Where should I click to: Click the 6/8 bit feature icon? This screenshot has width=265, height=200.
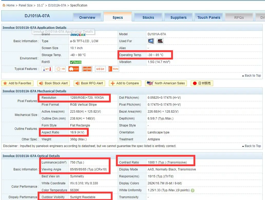100,69
